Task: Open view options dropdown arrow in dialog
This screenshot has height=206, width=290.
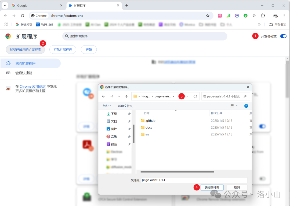Action: tap(237, 106)
